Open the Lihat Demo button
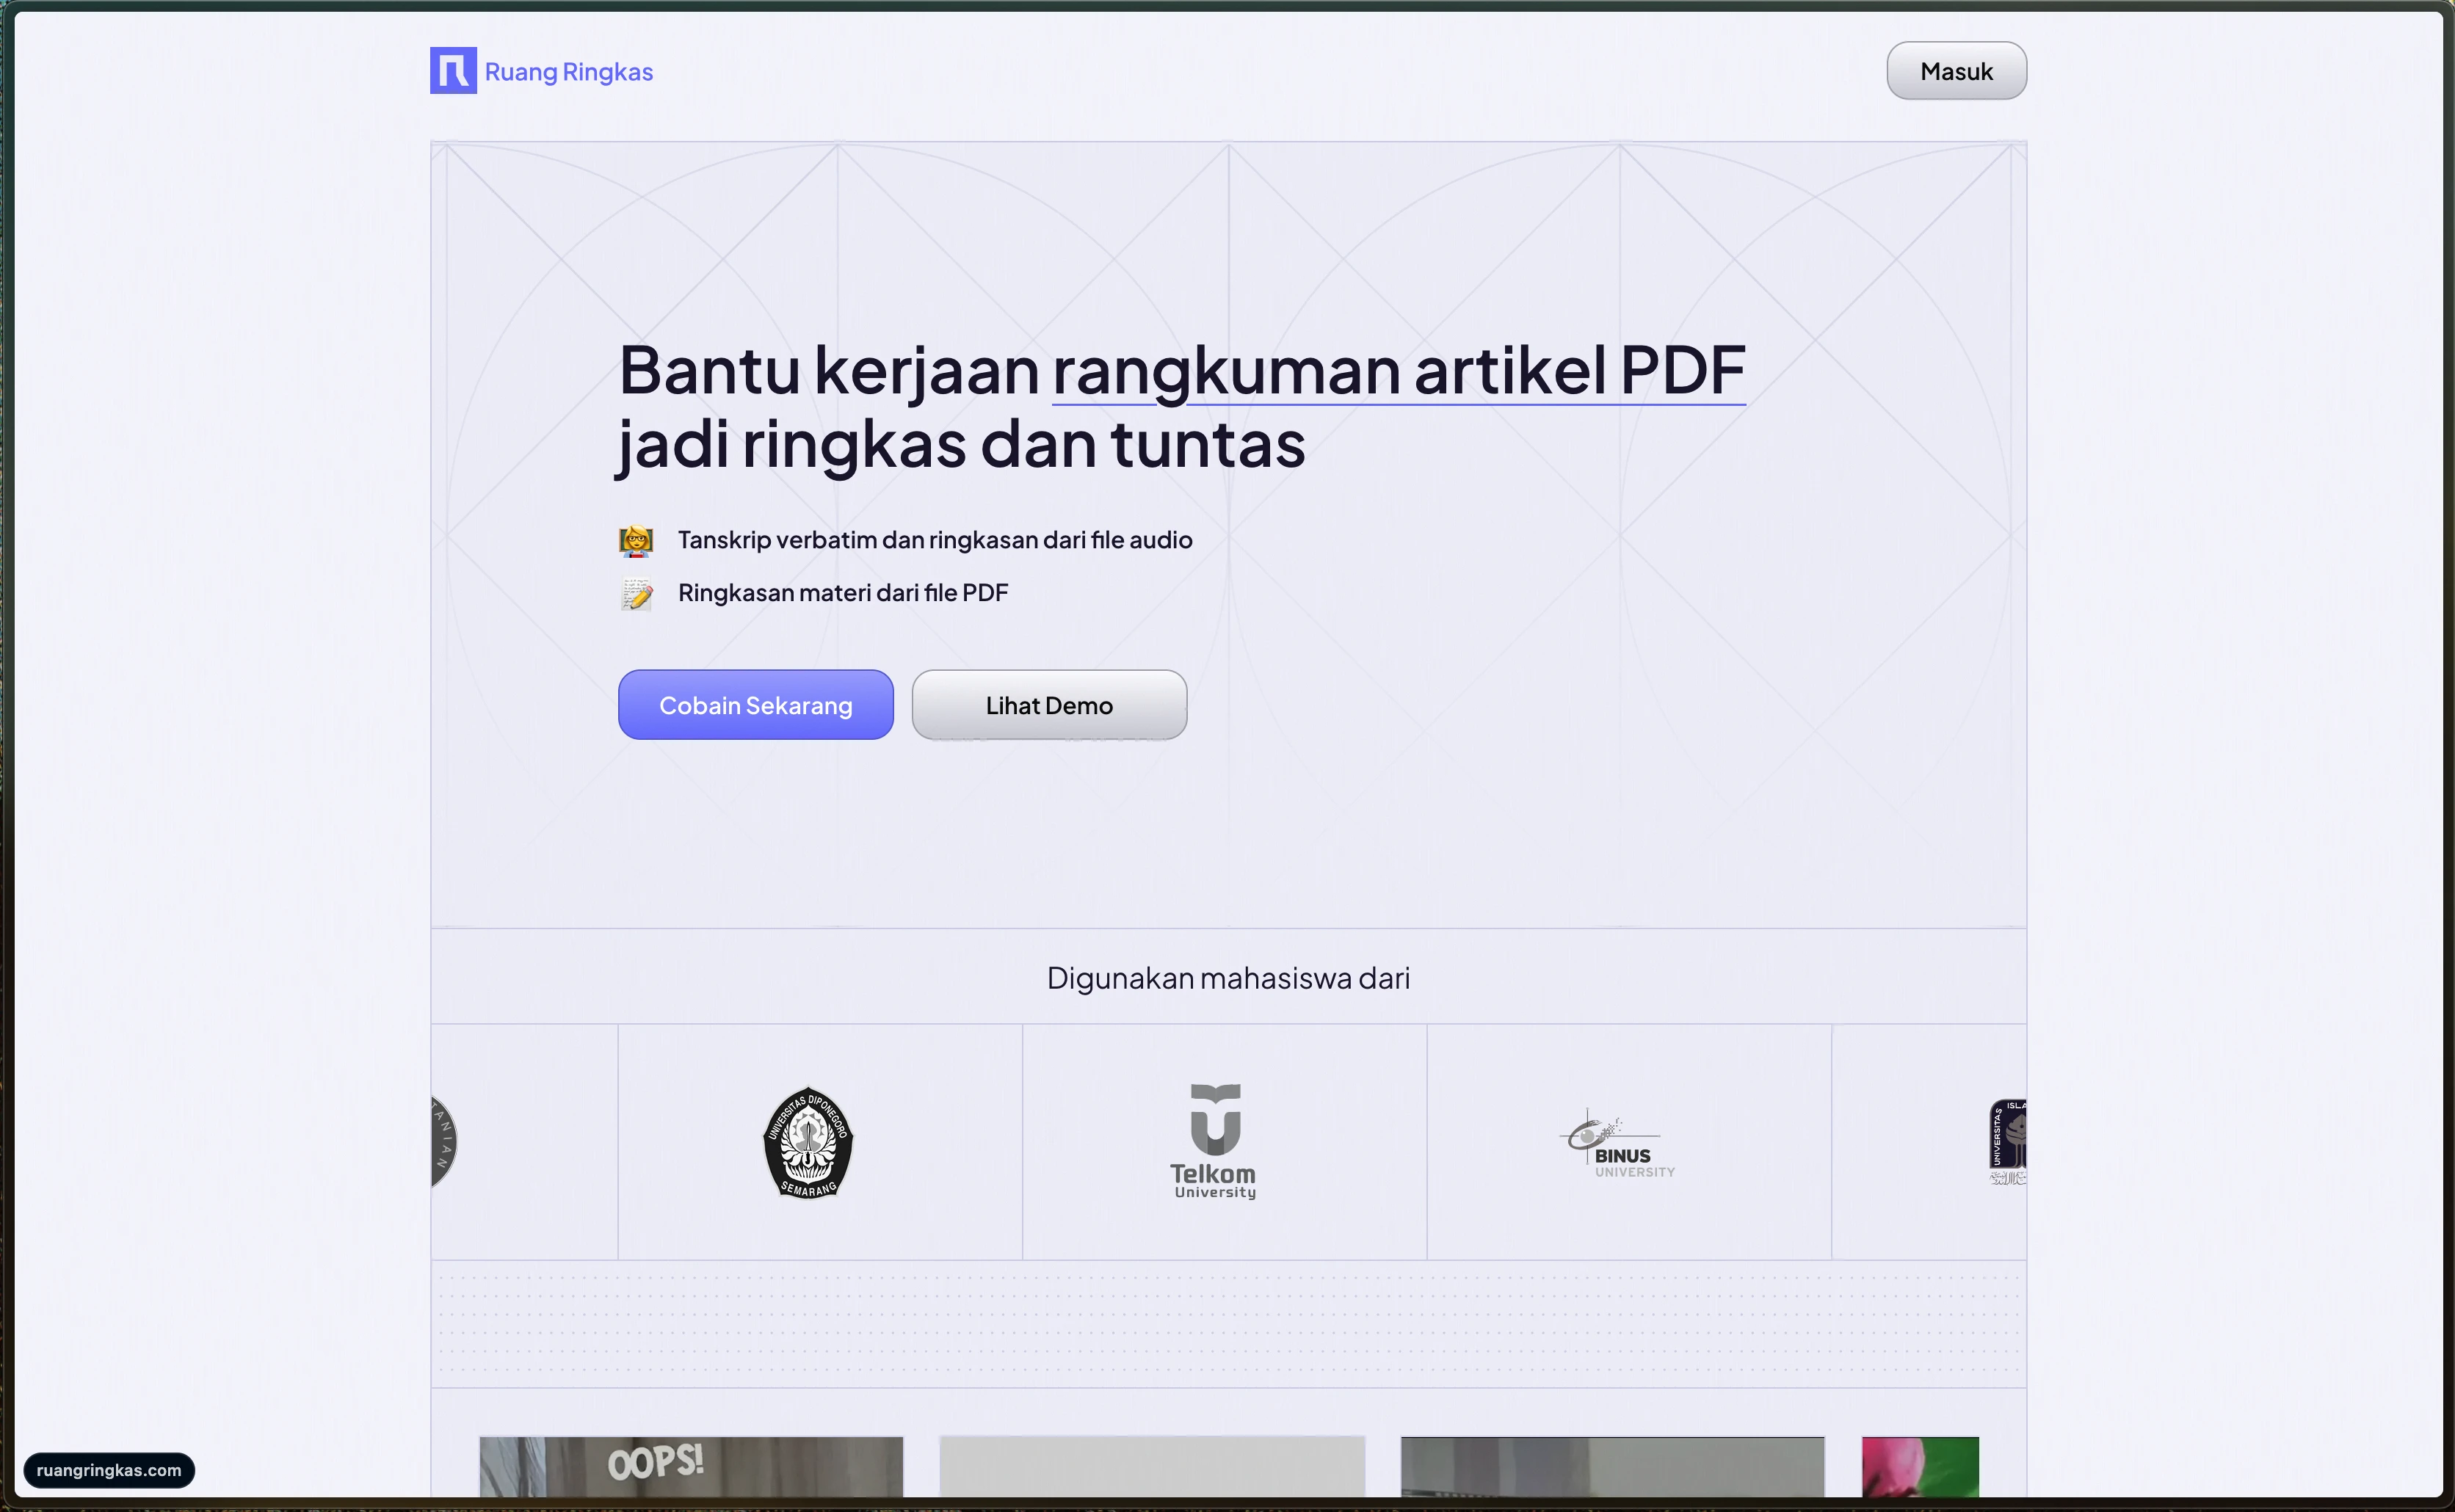This screenshot has height=1512, width=2455. 1049,705
